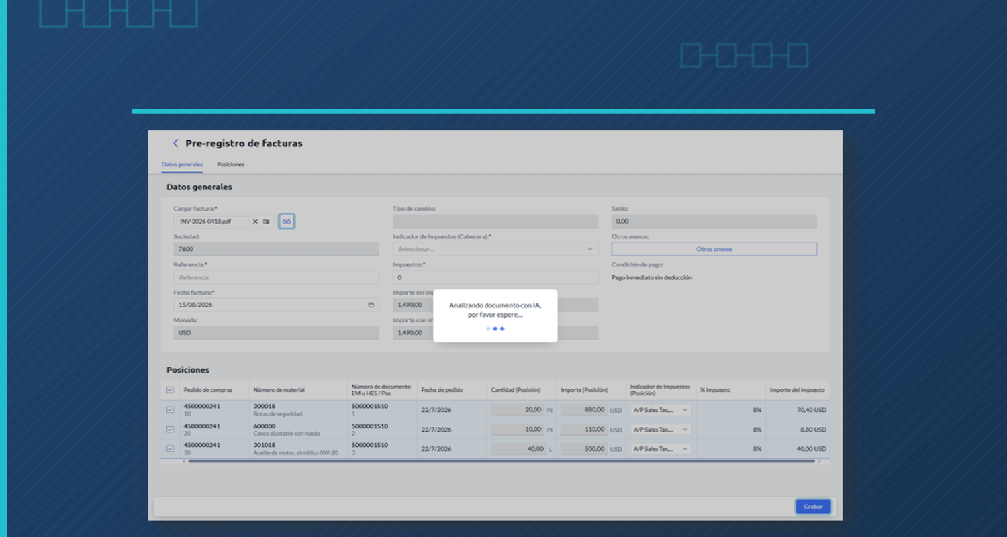This screenshot has width=1007, height=537.
Task: Switch to the Posiciones tab
Action: 230,164
